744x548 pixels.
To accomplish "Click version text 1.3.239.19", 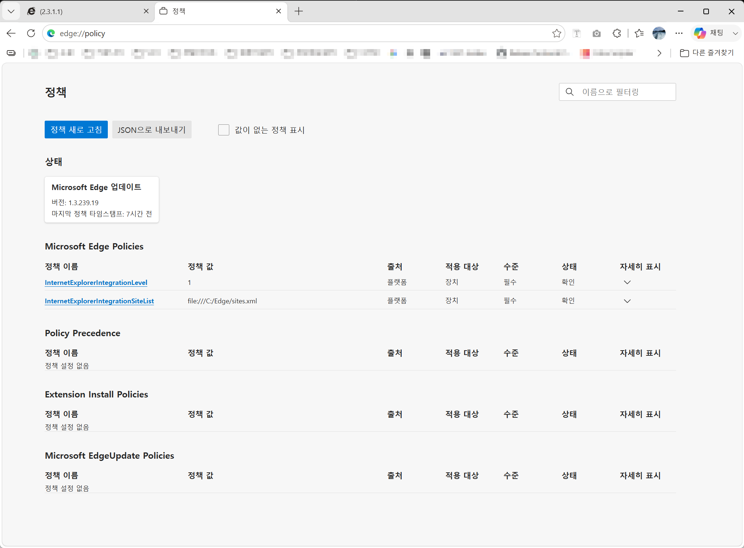I will tap(83, 203).
